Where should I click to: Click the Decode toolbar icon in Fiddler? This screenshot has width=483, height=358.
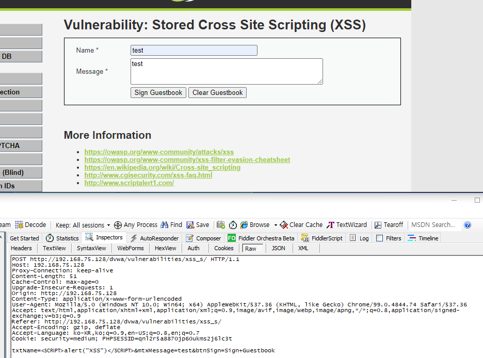coord(19,225)
